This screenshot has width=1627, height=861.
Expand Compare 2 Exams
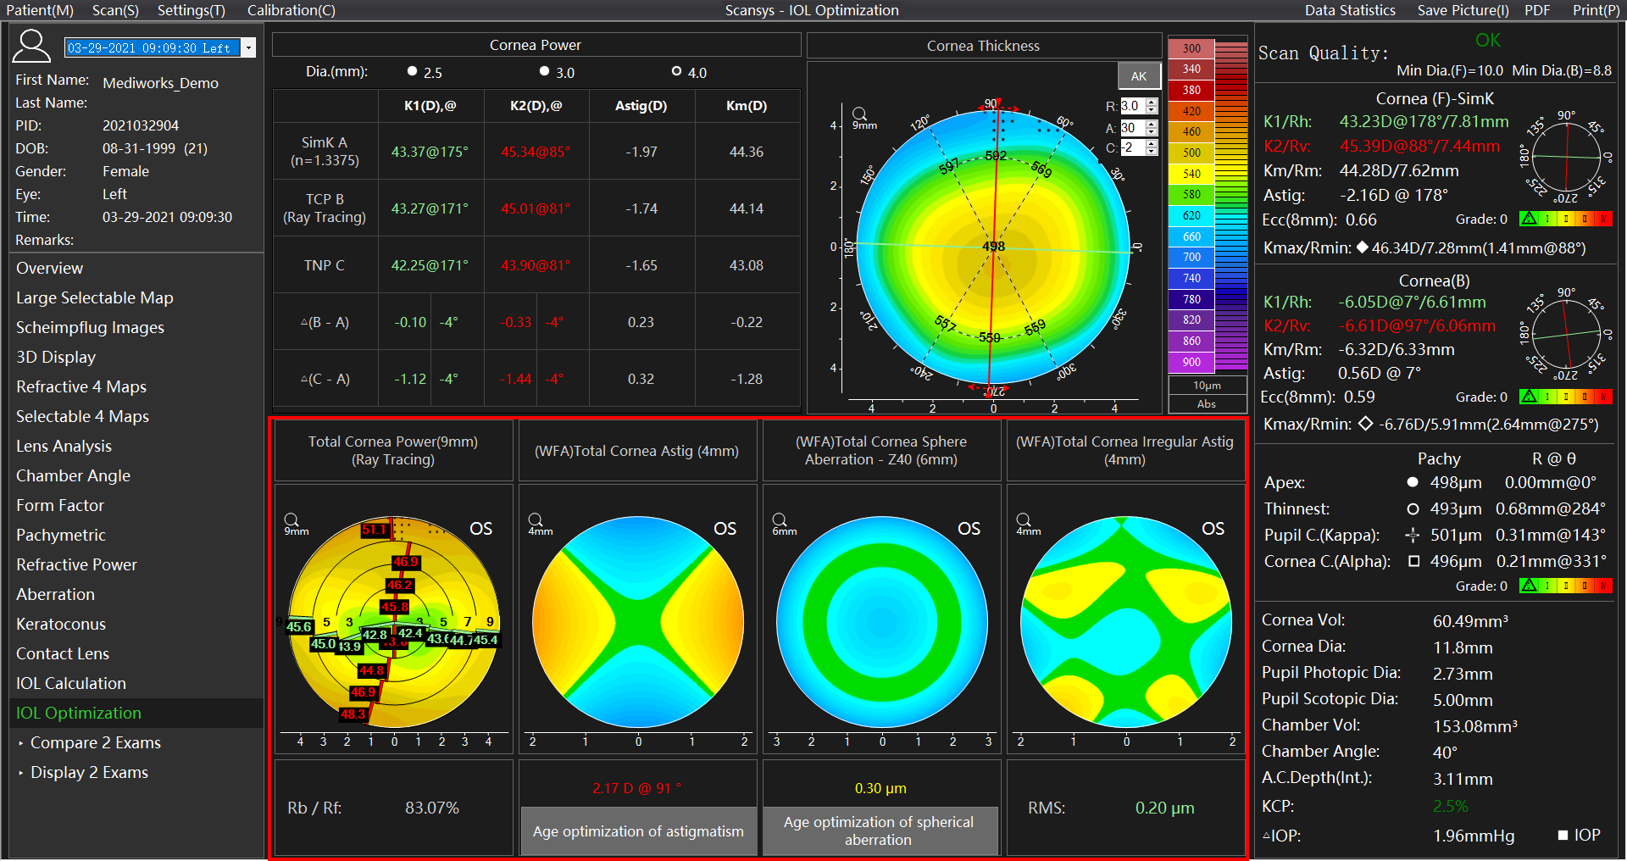coord(21,743)
